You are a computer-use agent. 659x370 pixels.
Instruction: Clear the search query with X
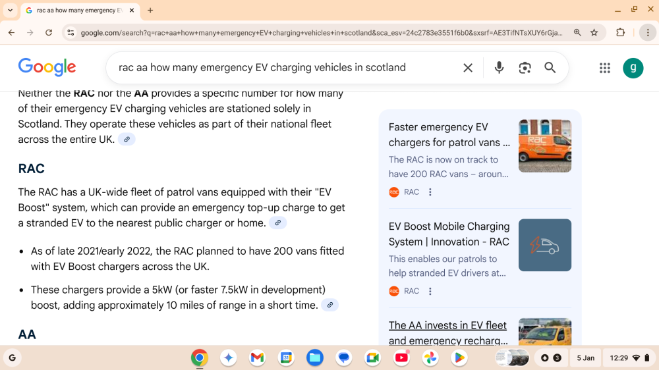point(468,68)
